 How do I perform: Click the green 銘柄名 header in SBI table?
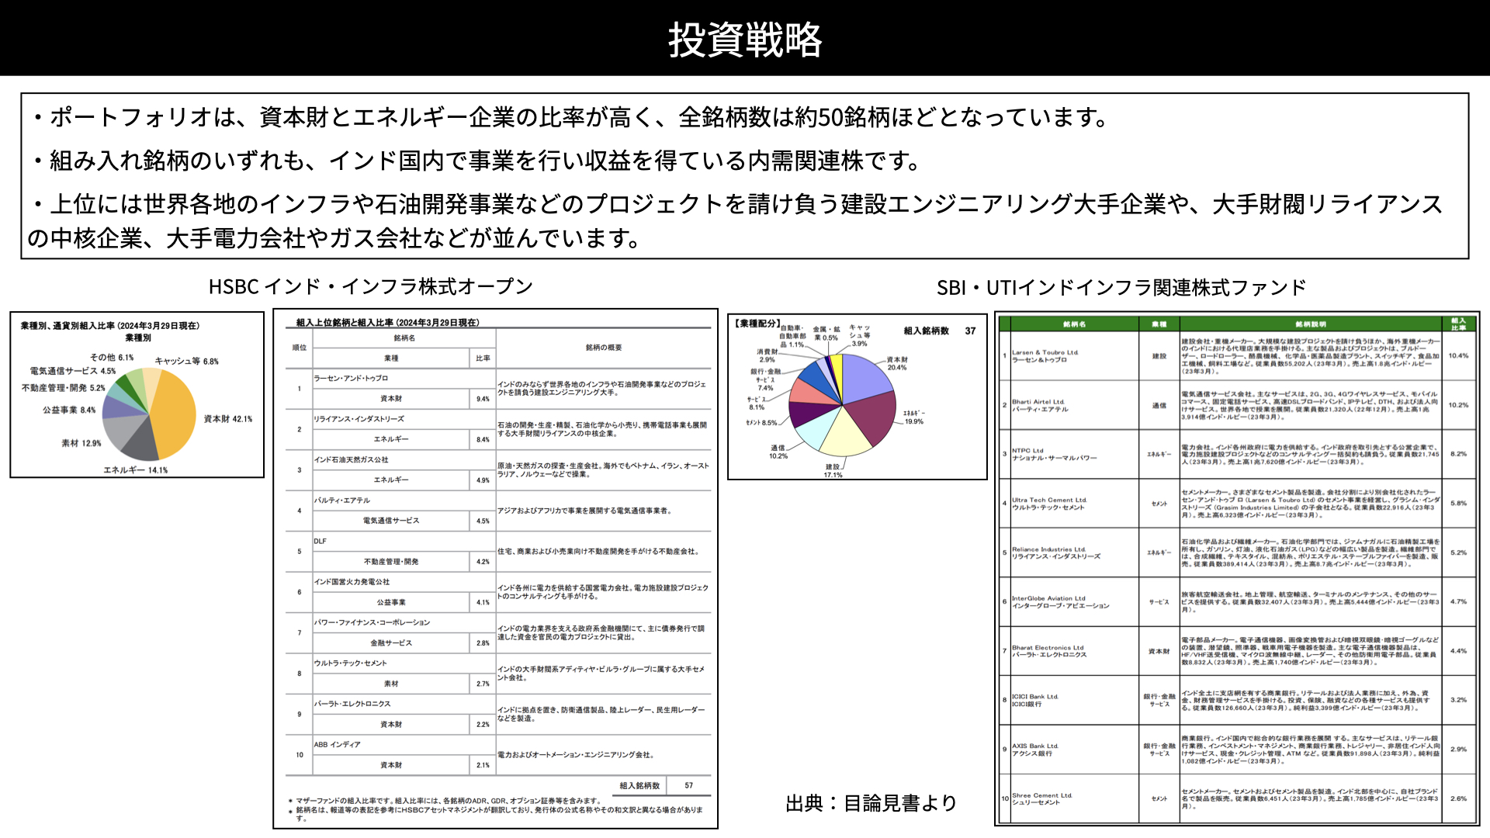tap(1075, 324)
